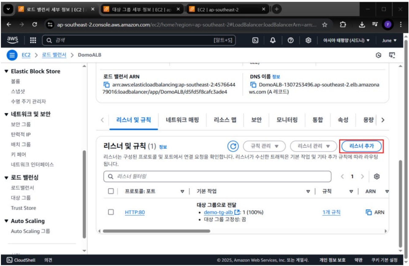Open the June account menu

(x=389, y=40)
